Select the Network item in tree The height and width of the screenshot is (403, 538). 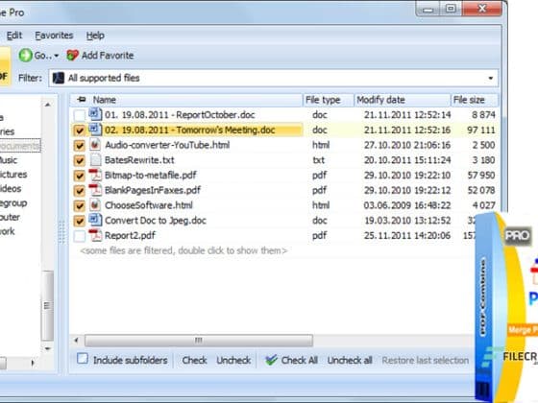tap(8, 231)
